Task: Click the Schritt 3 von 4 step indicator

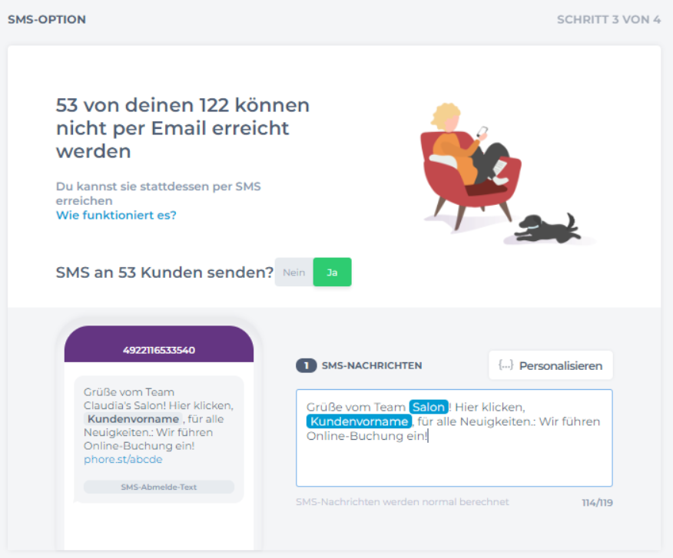Action: tap(608, 19)
